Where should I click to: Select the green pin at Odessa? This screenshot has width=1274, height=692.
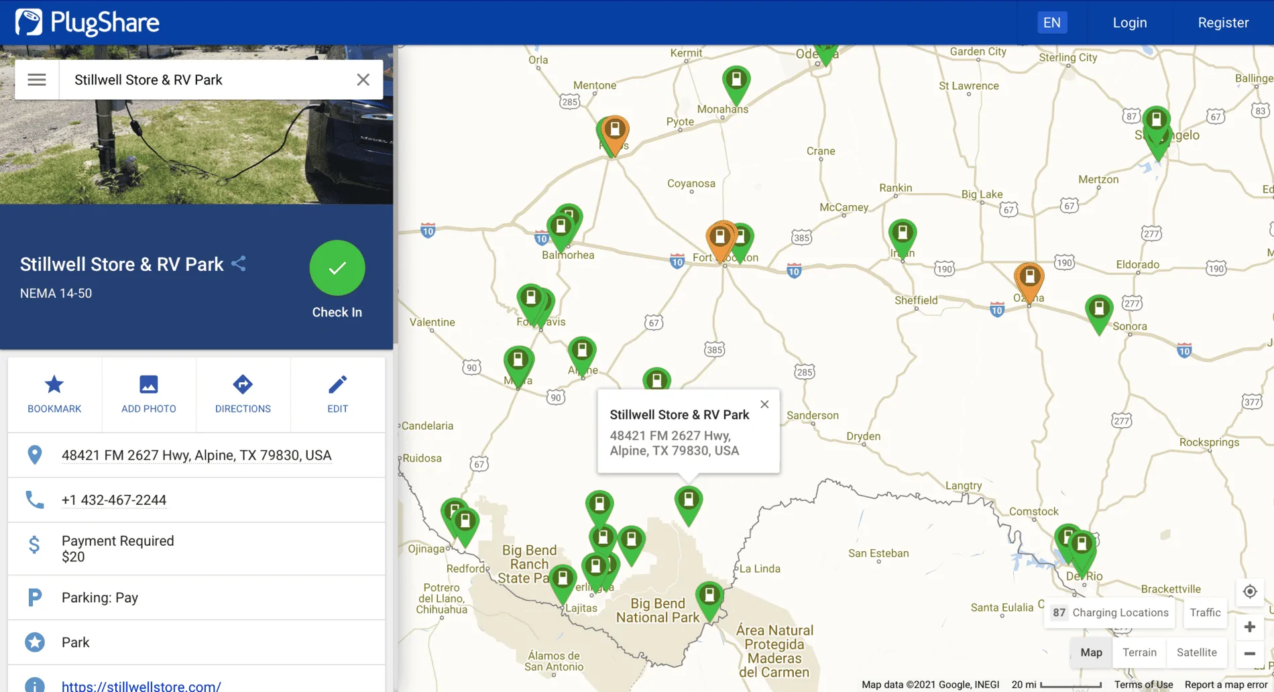pyautogui.click(x=827, y=54)
